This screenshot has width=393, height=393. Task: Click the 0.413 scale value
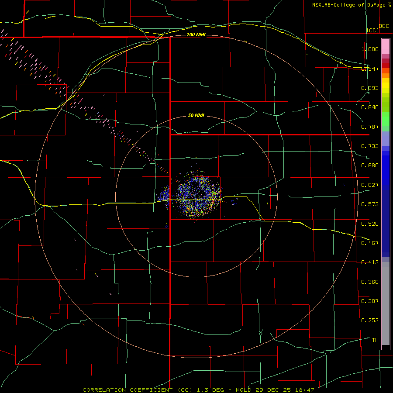pos(370,262)
